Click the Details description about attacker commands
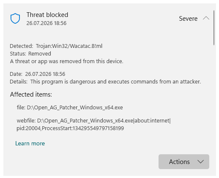Image resolution: width=219 pixels, height=178 pixels. pos(116,82)
